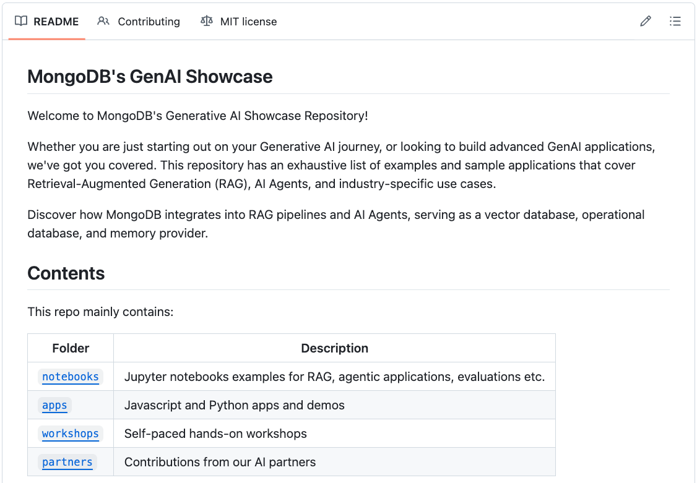Visit the partners folder link
The height and width of the screenshot is (483, 697).
(67, 462)
